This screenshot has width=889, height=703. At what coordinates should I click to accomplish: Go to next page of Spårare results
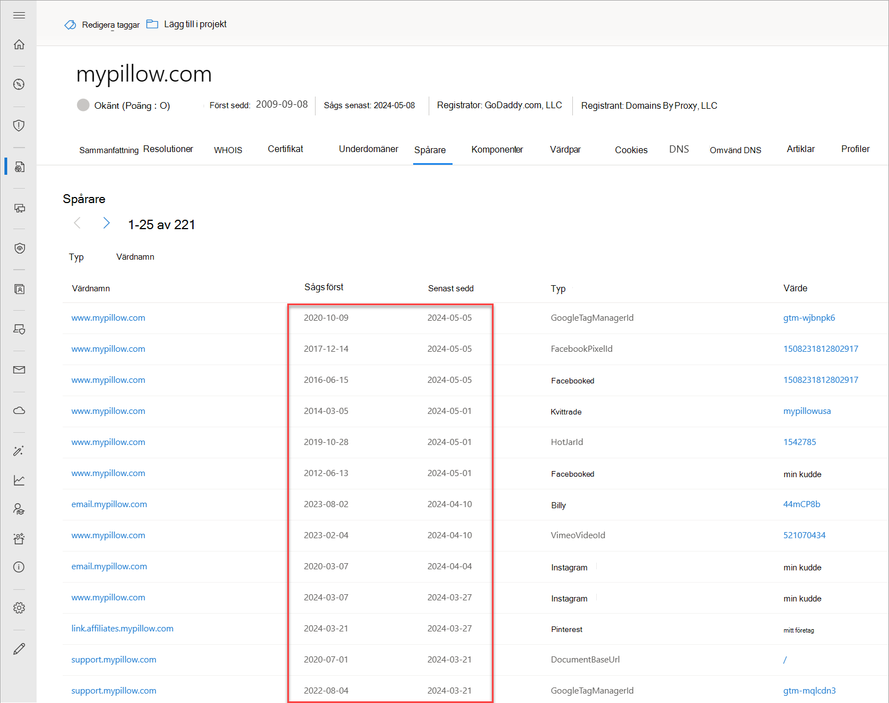click(x=106, y=223)
